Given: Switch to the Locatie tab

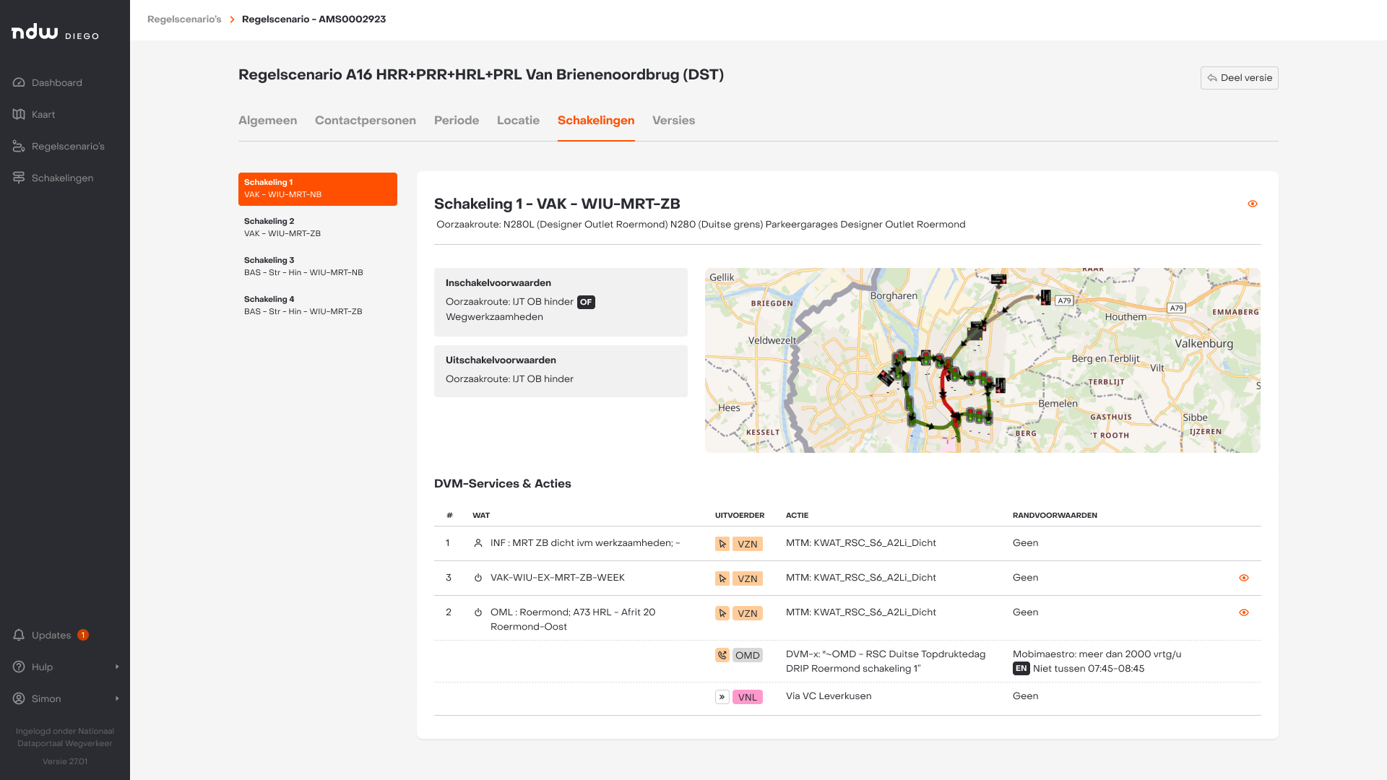Looking at the screenshot, I should pos(518,120).
